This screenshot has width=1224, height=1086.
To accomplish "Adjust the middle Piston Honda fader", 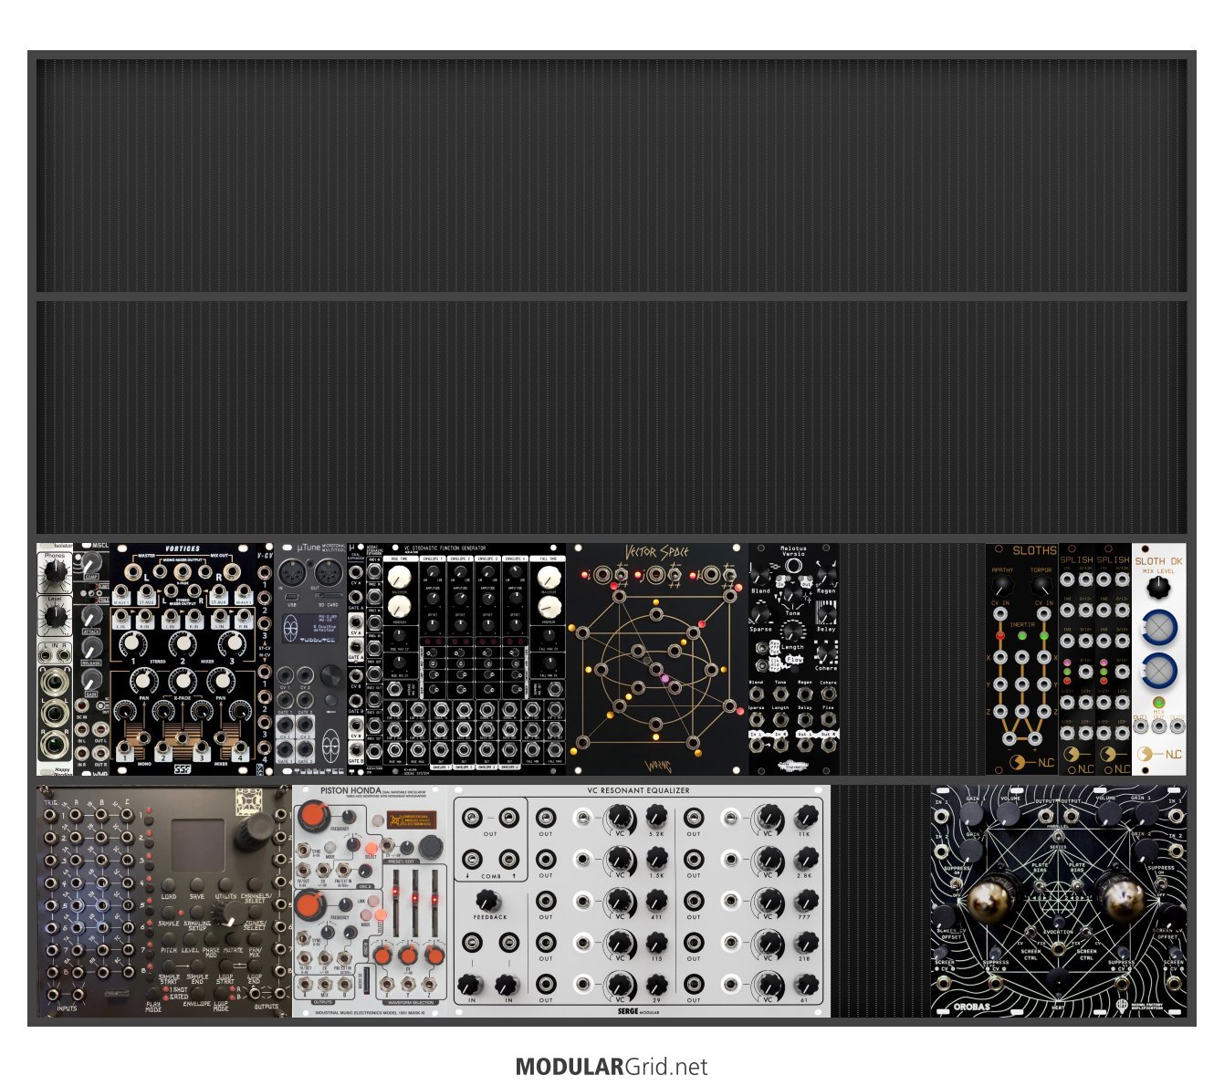I will pos(415,902).
